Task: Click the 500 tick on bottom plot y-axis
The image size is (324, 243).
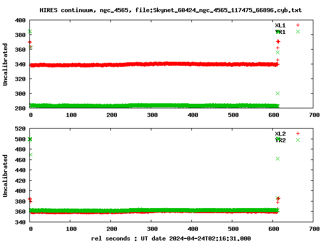Action: coord(20,139)
